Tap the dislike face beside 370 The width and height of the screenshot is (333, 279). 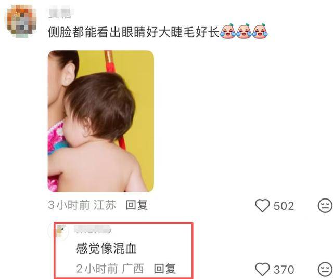tap(325, 269)
